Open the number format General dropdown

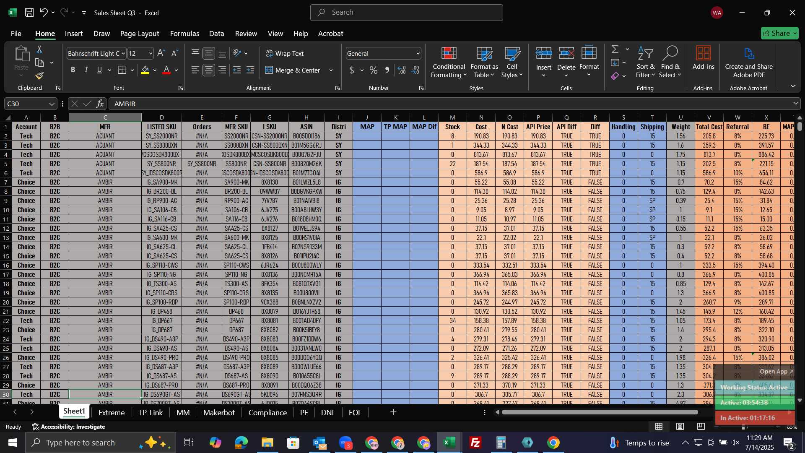click(x=418, y=54)
